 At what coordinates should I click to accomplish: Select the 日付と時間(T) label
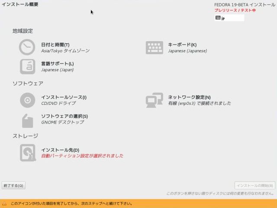55,45
